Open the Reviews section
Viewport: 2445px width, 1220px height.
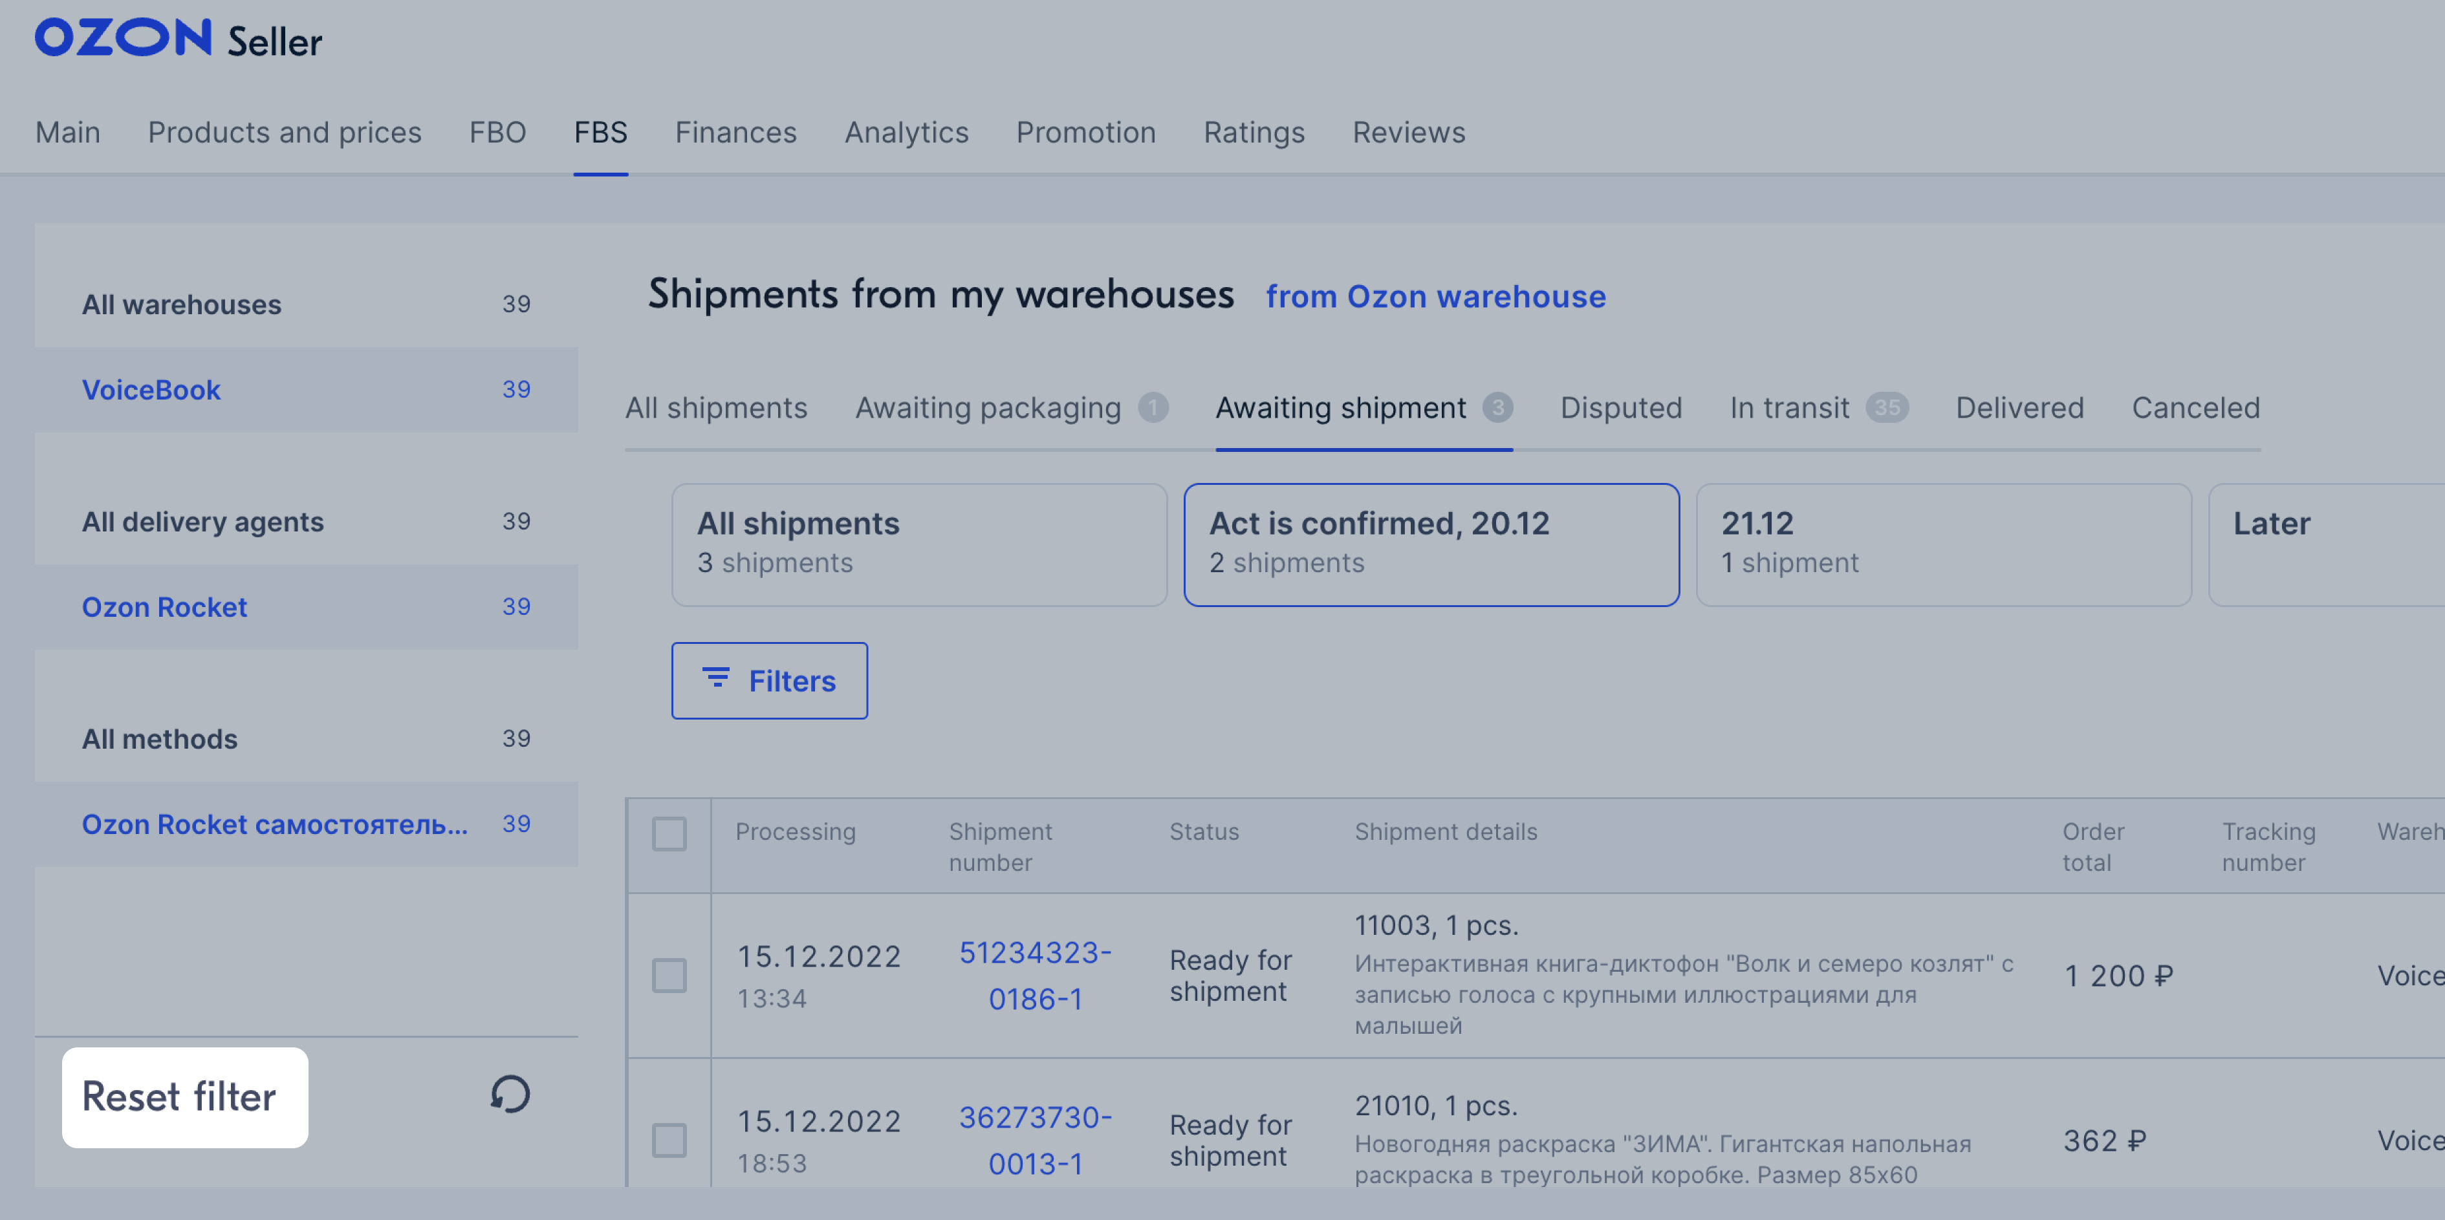point(1409,132)
